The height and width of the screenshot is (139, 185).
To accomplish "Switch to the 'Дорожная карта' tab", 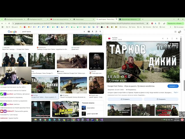I will click(x=129, y=19).
